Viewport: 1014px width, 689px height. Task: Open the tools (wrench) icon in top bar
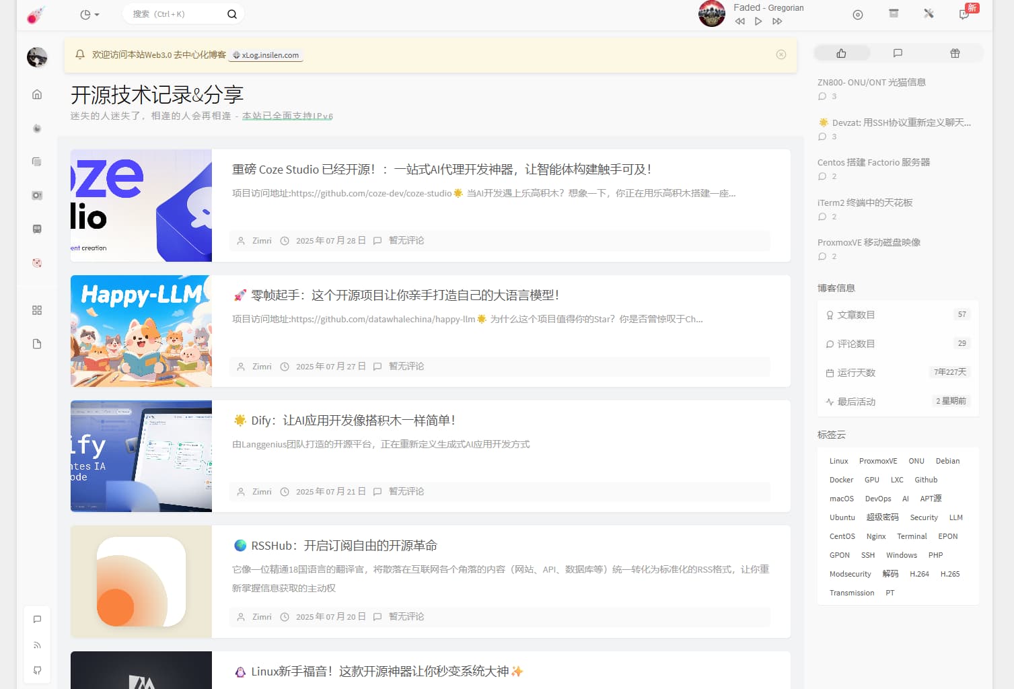coord(929,13)
